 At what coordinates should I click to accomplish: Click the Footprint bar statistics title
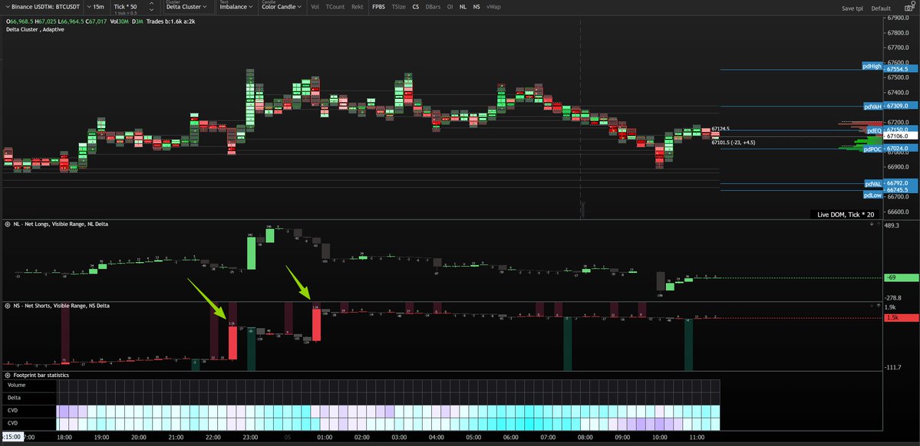click(x=41, y=375)
